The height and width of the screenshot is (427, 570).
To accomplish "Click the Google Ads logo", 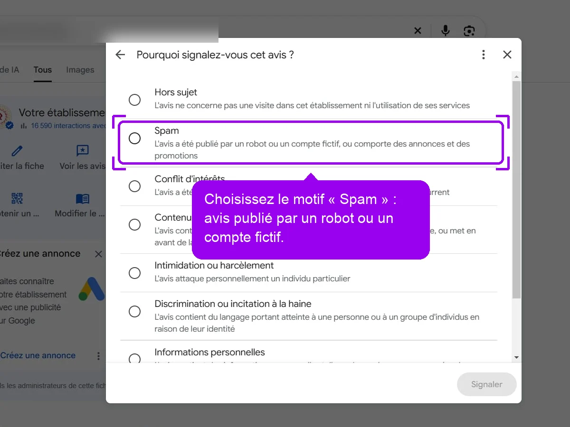I will point(92,288).
